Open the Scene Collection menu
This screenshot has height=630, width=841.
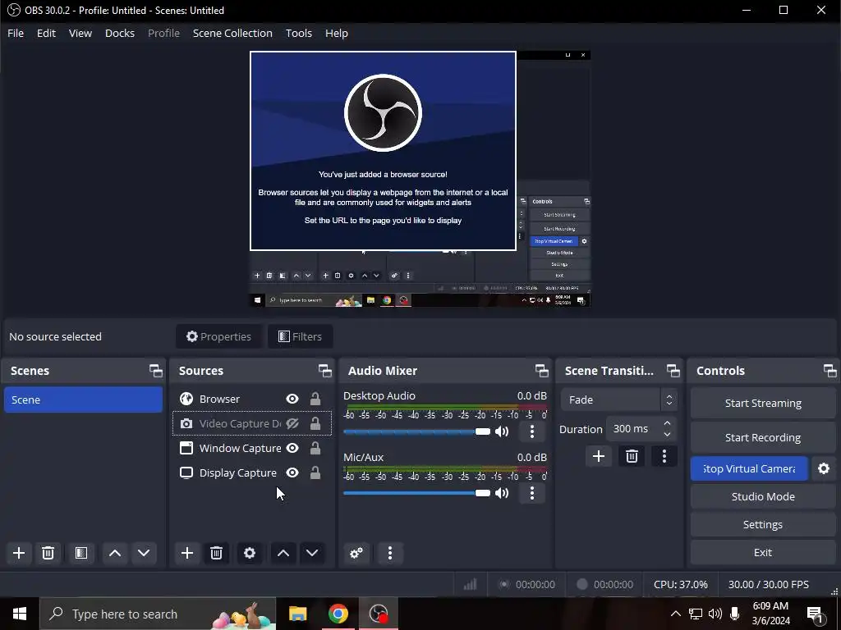(232, 33)
